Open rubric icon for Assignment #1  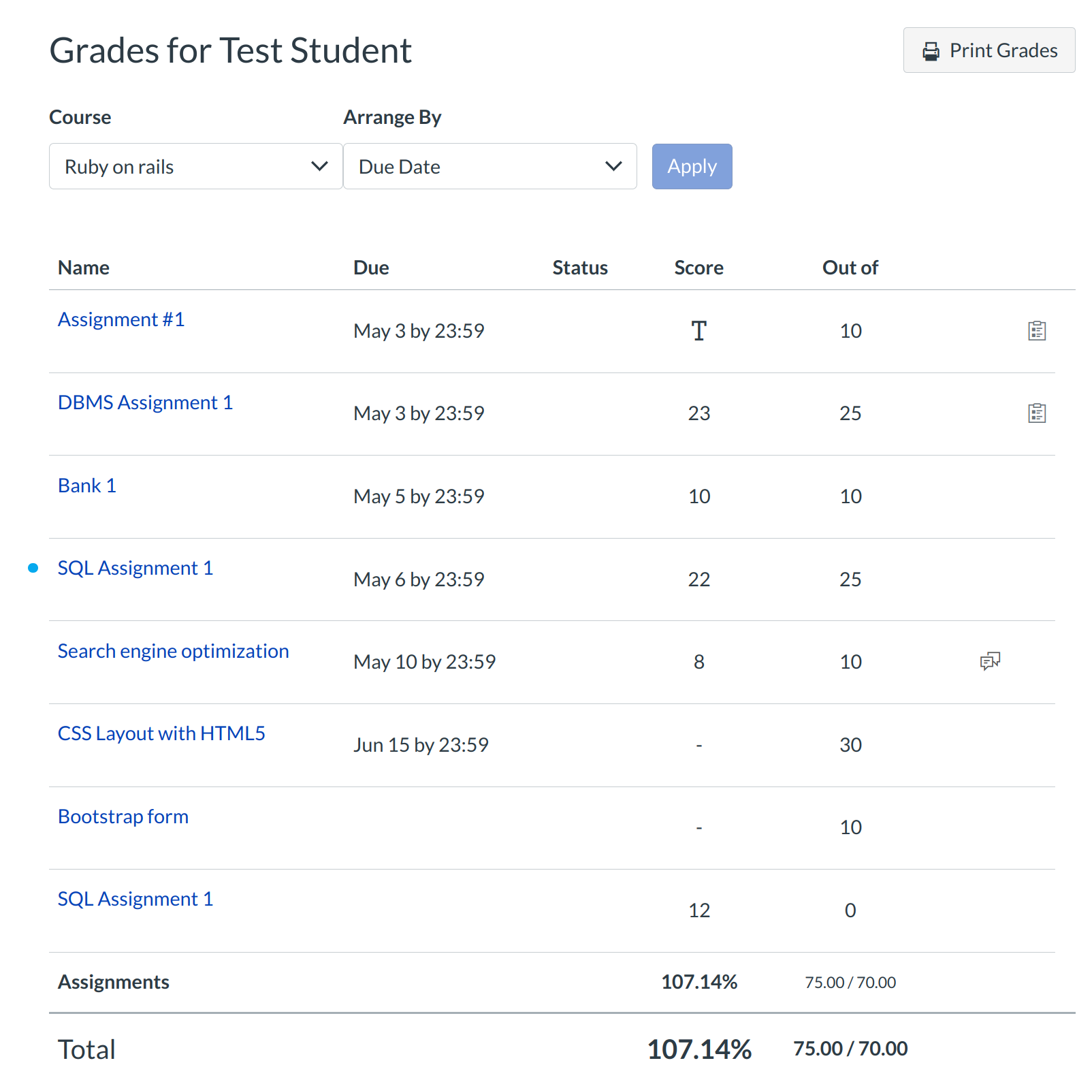click(1036, 331)
